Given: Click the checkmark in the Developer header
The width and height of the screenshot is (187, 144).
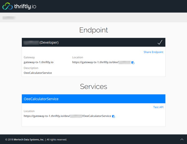Looking at the screenshot, I should click(x=160, y=42).
